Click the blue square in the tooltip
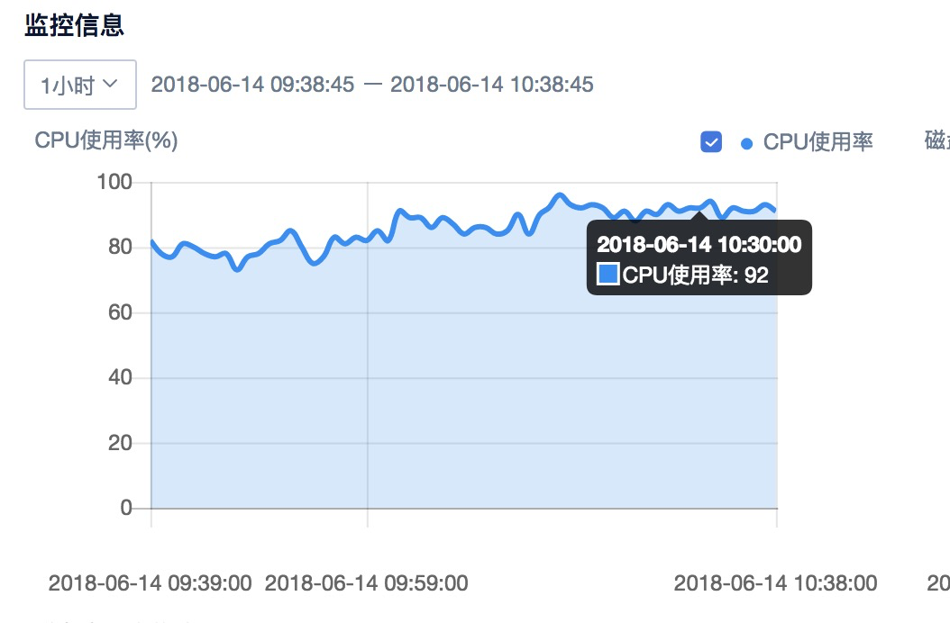This screenshot has height=623, width=950. pos(607,274)
